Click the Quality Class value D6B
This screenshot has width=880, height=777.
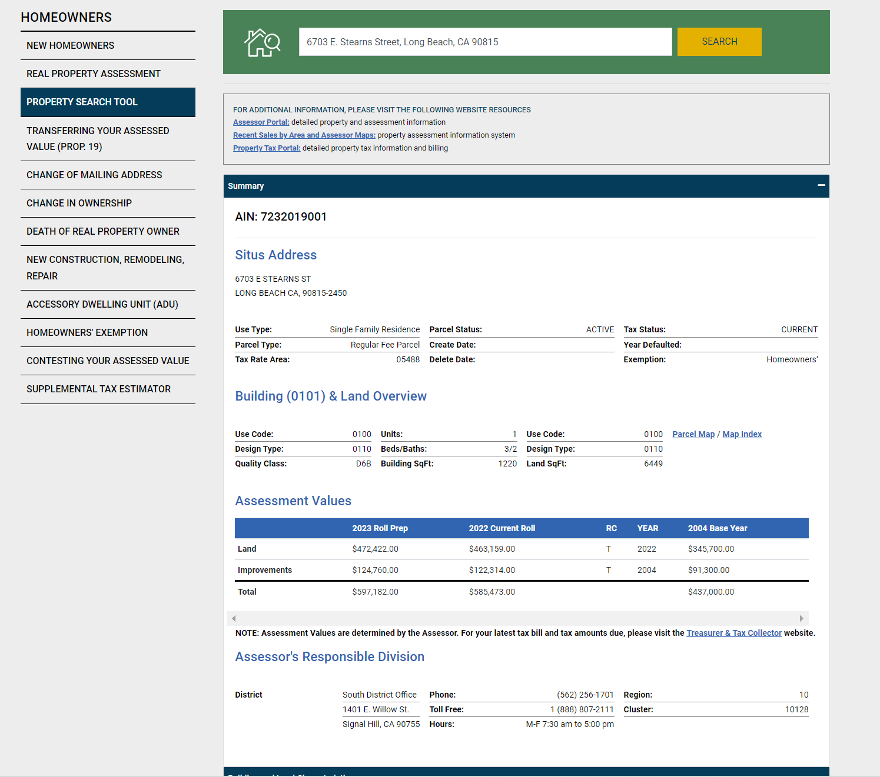click(363, 463)
